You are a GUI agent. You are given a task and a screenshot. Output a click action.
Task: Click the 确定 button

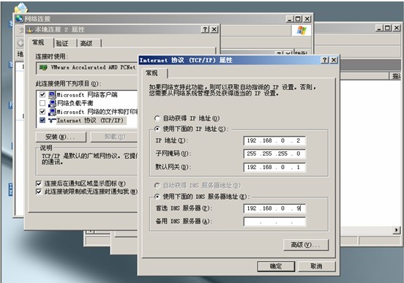(276, 266)
